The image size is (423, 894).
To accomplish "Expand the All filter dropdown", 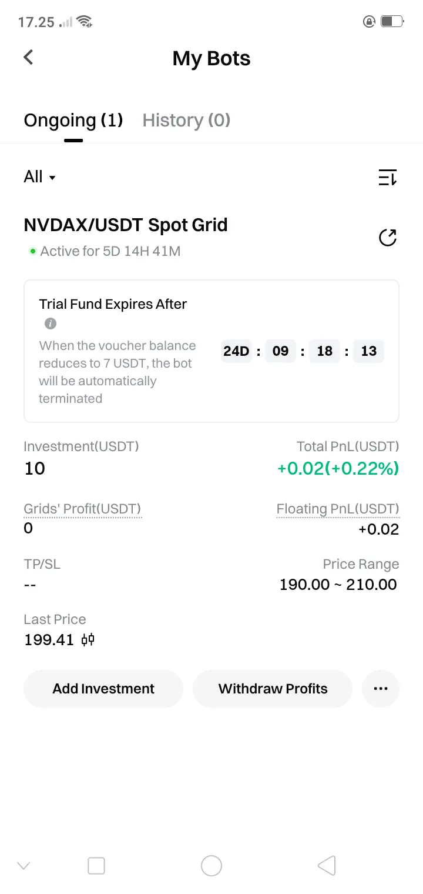I will point(39,177).
